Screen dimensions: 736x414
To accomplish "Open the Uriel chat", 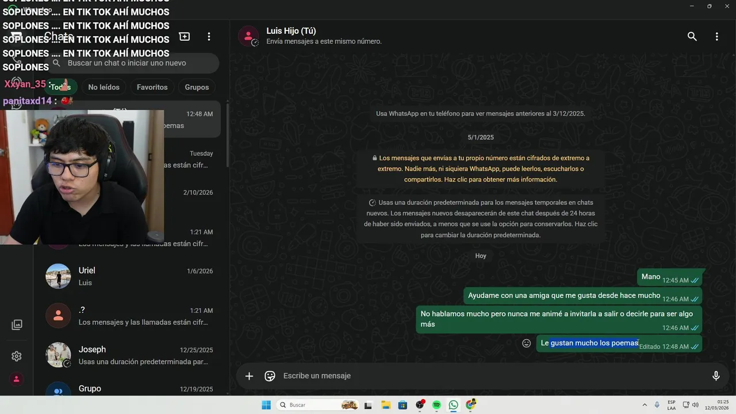I will coord(131,277).
